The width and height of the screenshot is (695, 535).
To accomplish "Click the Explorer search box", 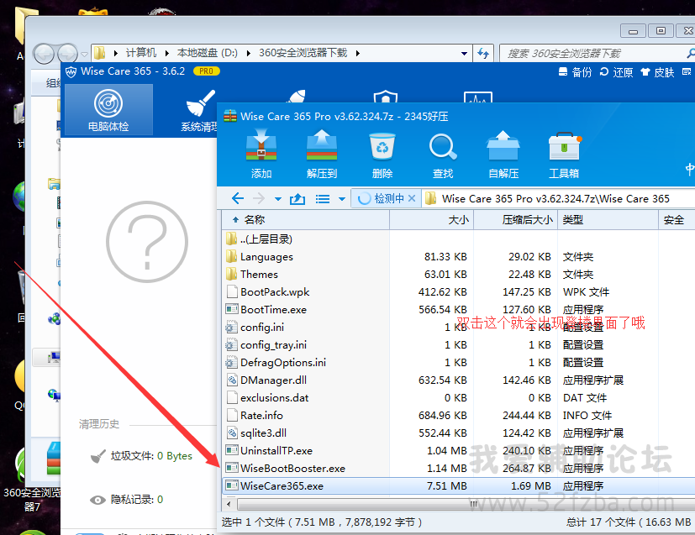I will click(x=594, y=54).
